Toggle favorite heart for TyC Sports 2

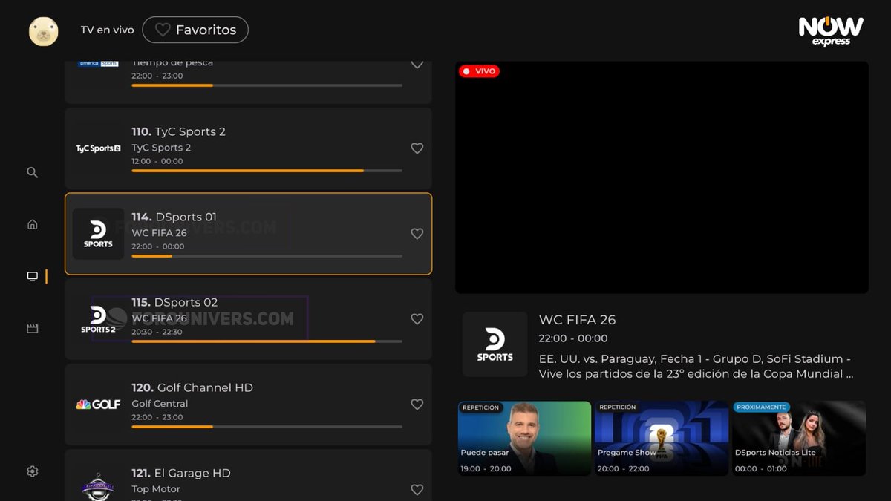click(417, 148)
